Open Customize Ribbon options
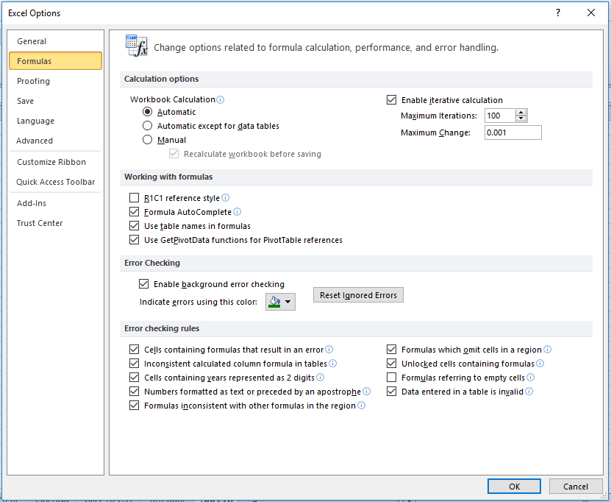Image resolution: width=611 pixels, height=502 pixels. [x=55, y=162]
